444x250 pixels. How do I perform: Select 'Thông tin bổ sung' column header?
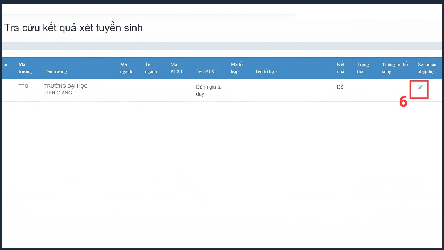tap(395, 68)
